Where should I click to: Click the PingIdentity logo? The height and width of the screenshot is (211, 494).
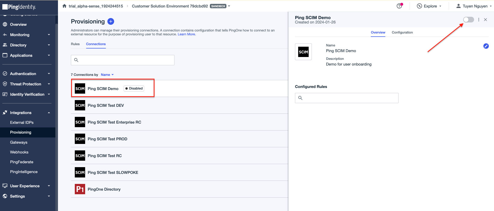point(19,7)
